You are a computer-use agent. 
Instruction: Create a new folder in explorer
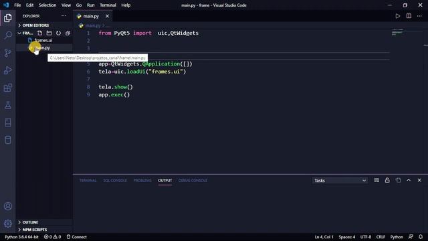tap(49, 33)
